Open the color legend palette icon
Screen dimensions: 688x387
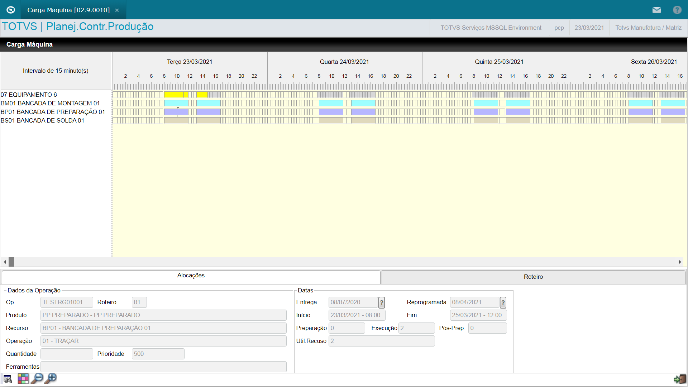23,379
